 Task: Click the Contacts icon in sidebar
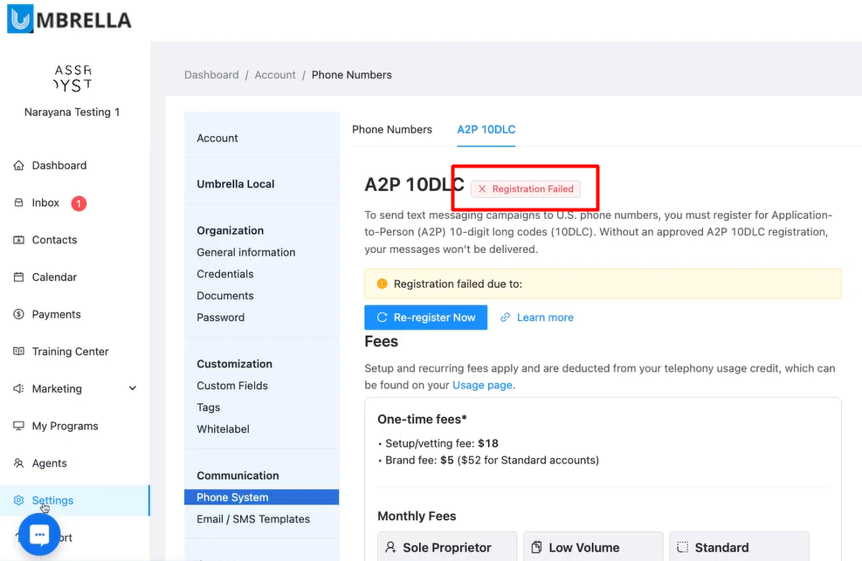19,240
